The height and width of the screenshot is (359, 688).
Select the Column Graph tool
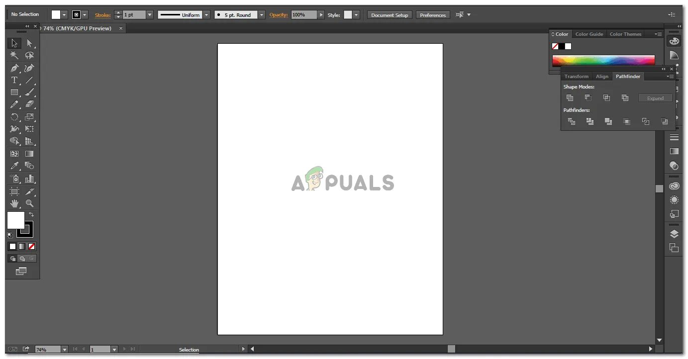click(x=29, y=179)
